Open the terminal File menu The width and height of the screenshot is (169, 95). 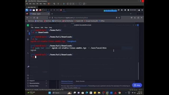[x=32, y=27]
